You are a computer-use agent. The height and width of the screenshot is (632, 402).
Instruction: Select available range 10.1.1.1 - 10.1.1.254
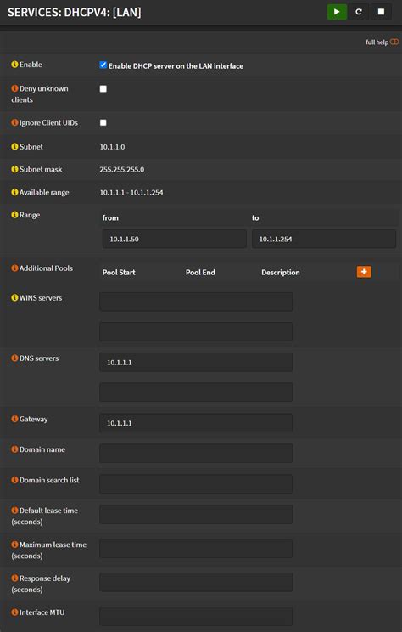point(131,192)
